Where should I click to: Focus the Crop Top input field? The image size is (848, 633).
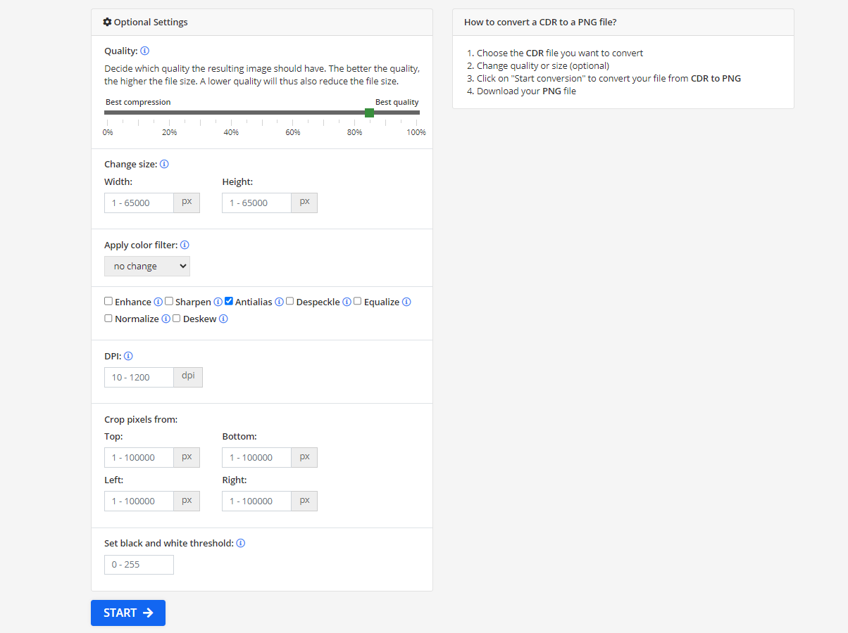(x=139, y=457)
